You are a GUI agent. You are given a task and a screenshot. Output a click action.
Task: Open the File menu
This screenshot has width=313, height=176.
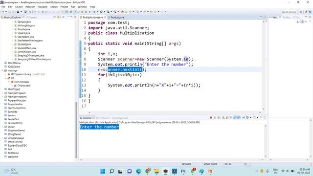click(x=3, y=7)
